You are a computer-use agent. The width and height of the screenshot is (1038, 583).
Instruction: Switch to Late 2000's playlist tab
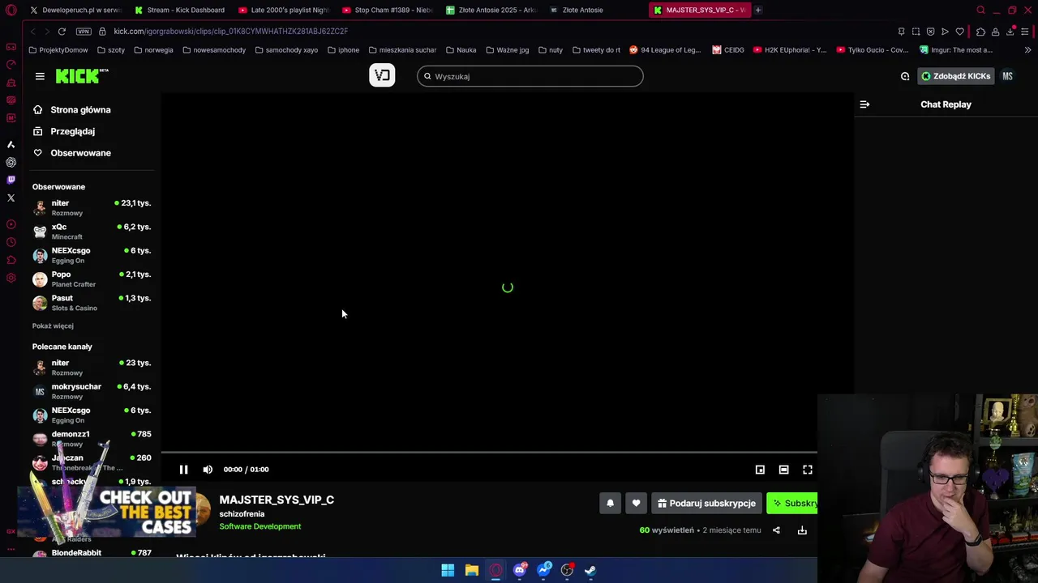[x=284, y=10]
